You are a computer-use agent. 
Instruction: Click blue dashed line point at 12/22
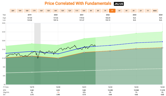pyautogui.click(x=110, y=45)
